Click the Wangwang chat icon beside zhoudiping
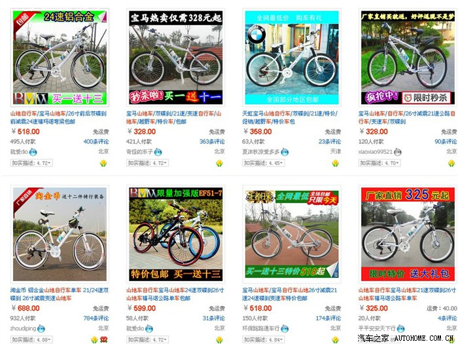Image resolution: width=458 pixels, height=344 pixels. [41, 329]
